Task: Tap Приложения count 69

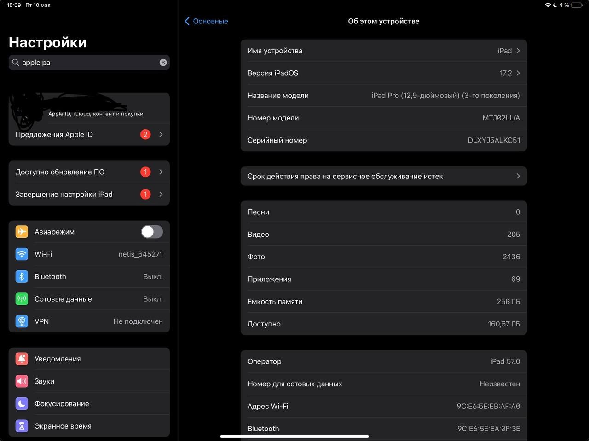Action: [x=515, y=279]
